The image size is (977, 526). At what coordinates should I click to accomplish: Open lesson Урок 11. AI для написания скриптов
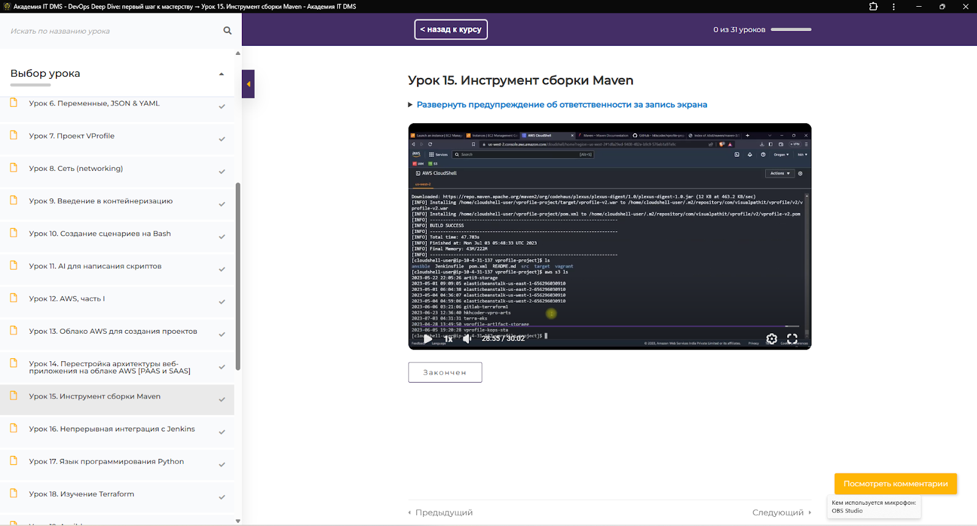point(95,266)
